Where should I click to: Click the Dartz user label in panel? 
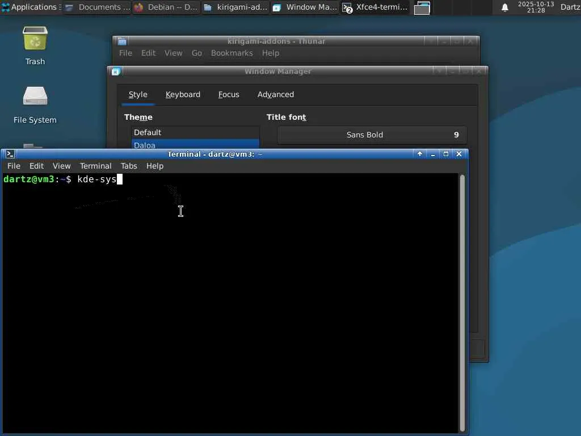(x=570, y=7)
